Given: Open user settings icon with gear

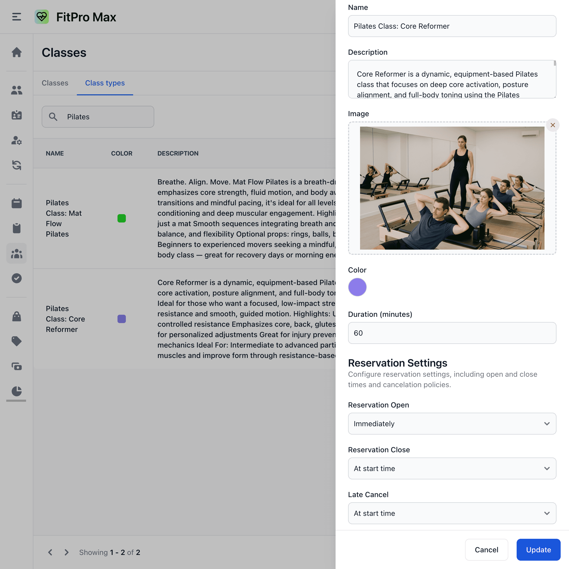Looking at the screenshot, I should [16, 141].
